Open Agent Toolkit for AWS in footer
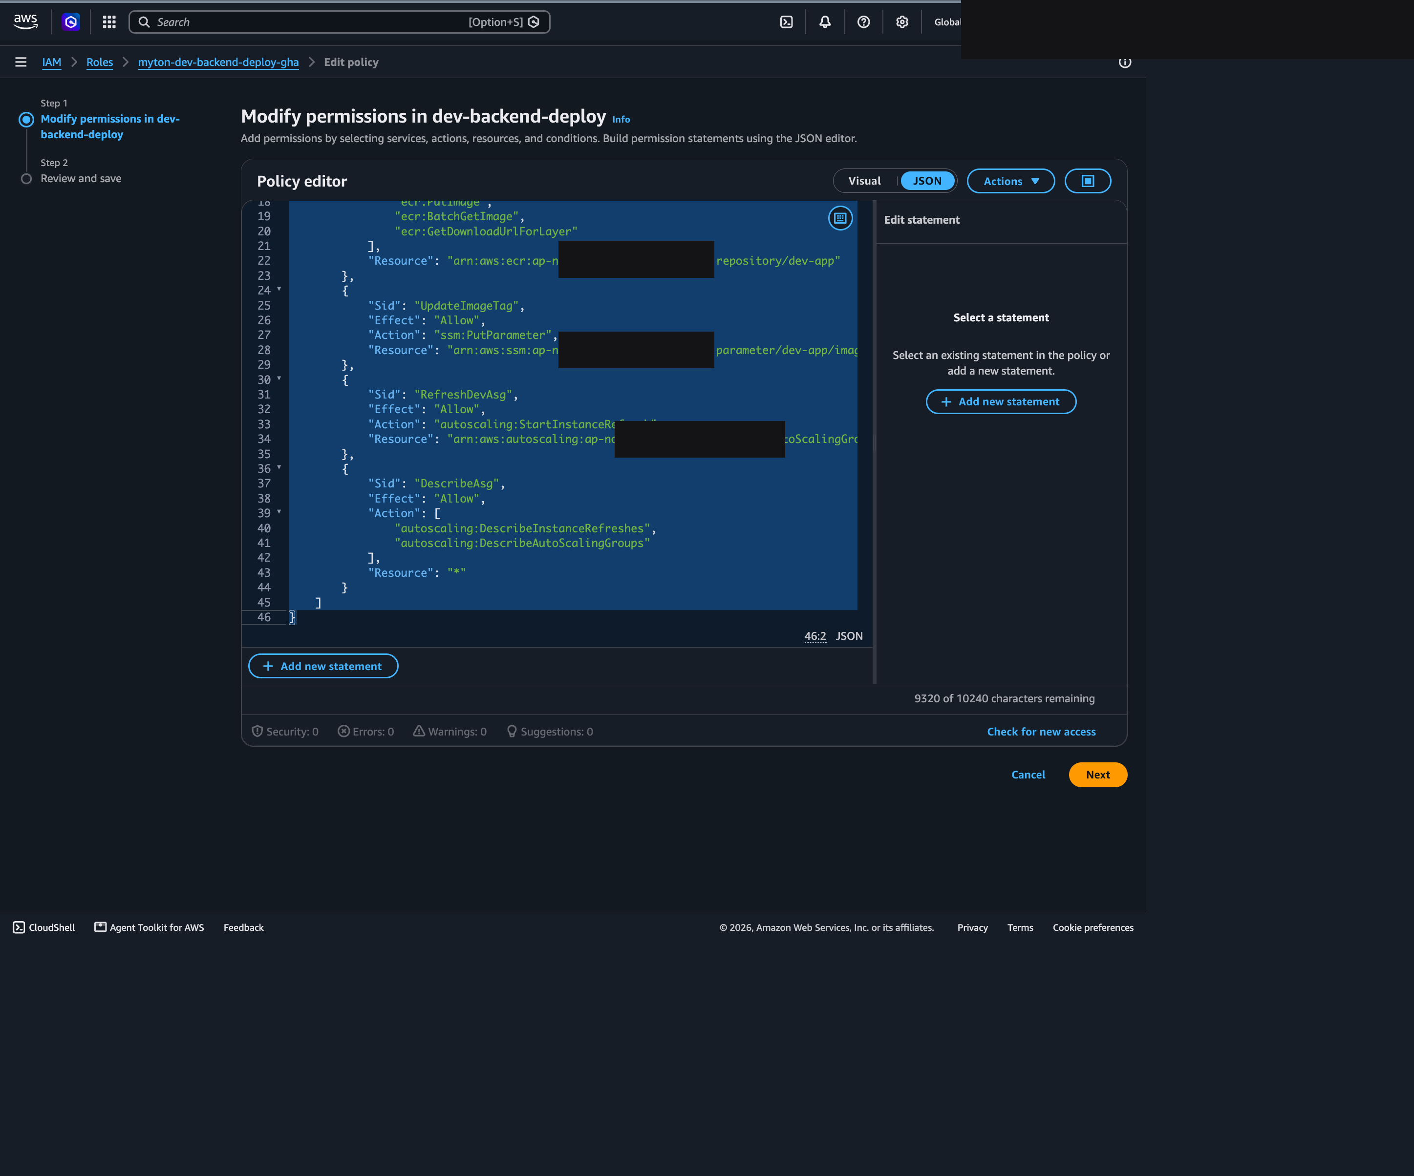1414x1176 pixels. [x=149, y=927]
